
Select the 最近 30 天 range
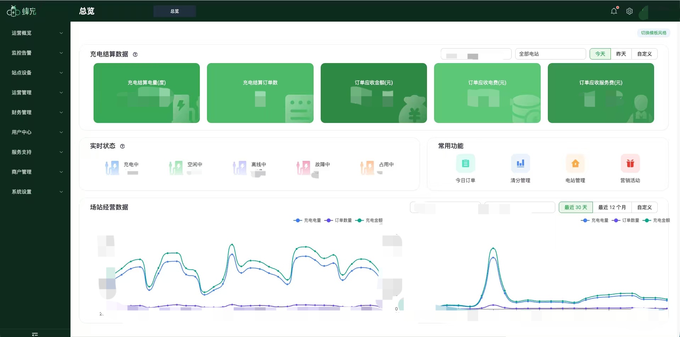575,207
